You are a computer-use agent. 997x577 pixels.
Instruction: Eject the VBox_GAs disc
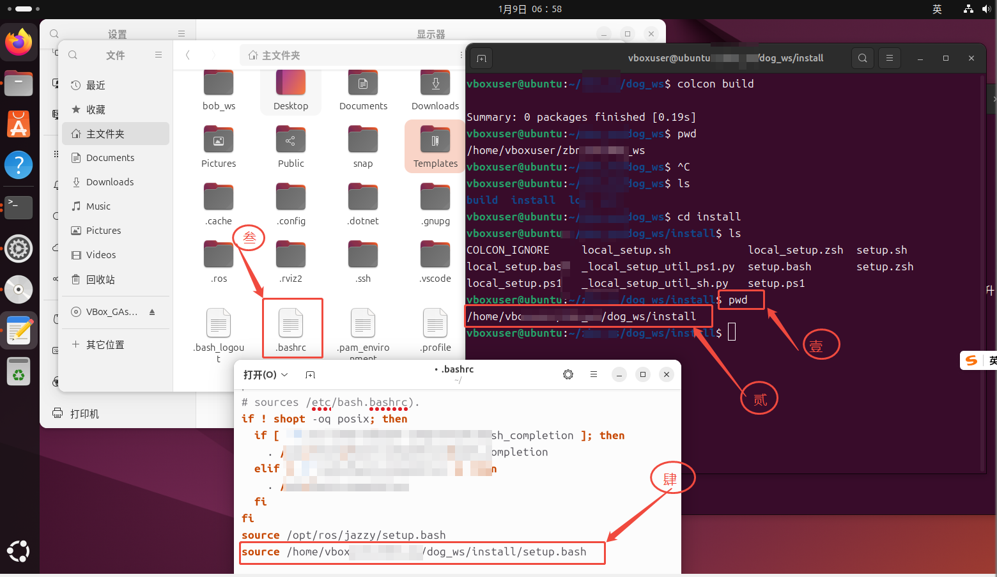152,312
